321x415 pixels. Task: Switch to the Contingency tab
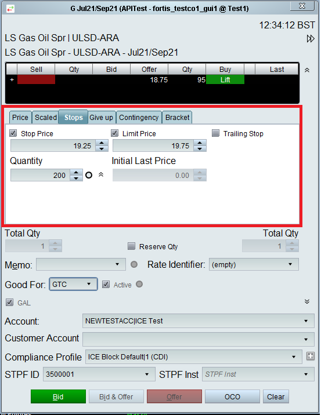pyautogui.click(x=139, y=118)
